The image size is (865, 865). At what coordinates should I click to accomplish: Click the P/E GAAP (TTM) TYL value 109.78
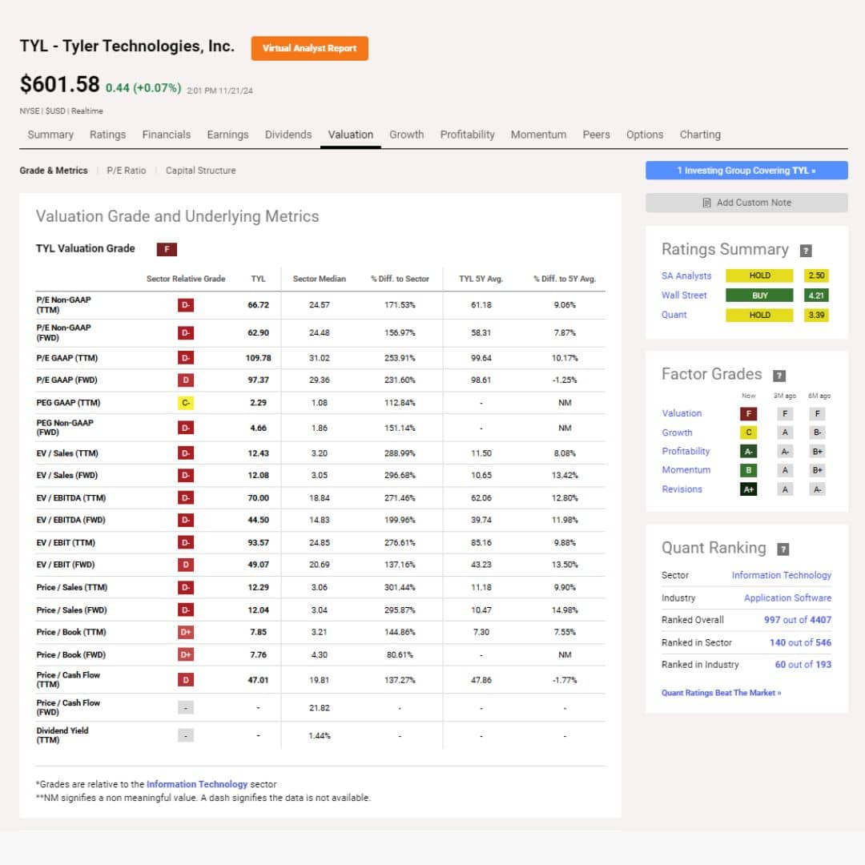click(258, 358)
